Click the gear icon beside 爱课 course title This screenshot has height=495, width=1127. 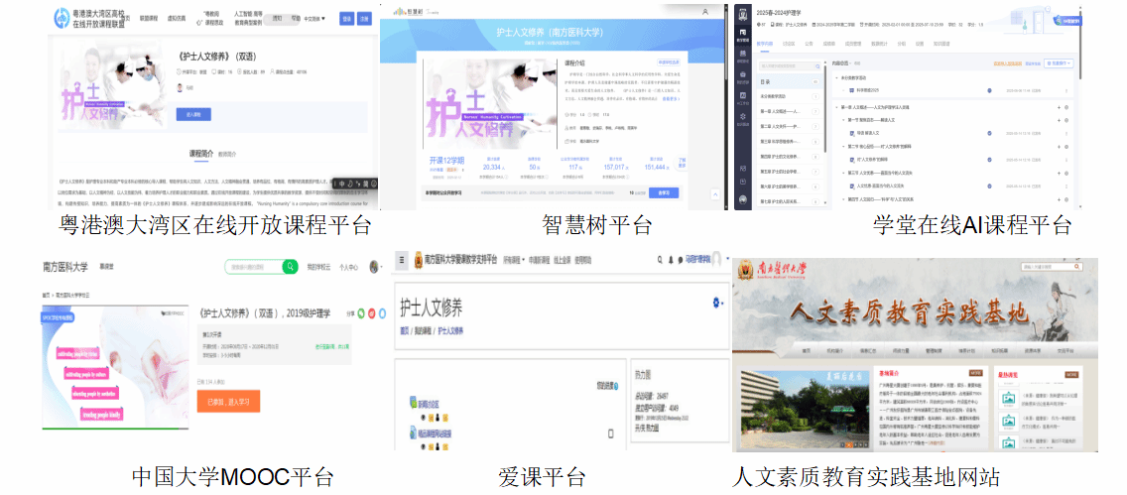718,302
